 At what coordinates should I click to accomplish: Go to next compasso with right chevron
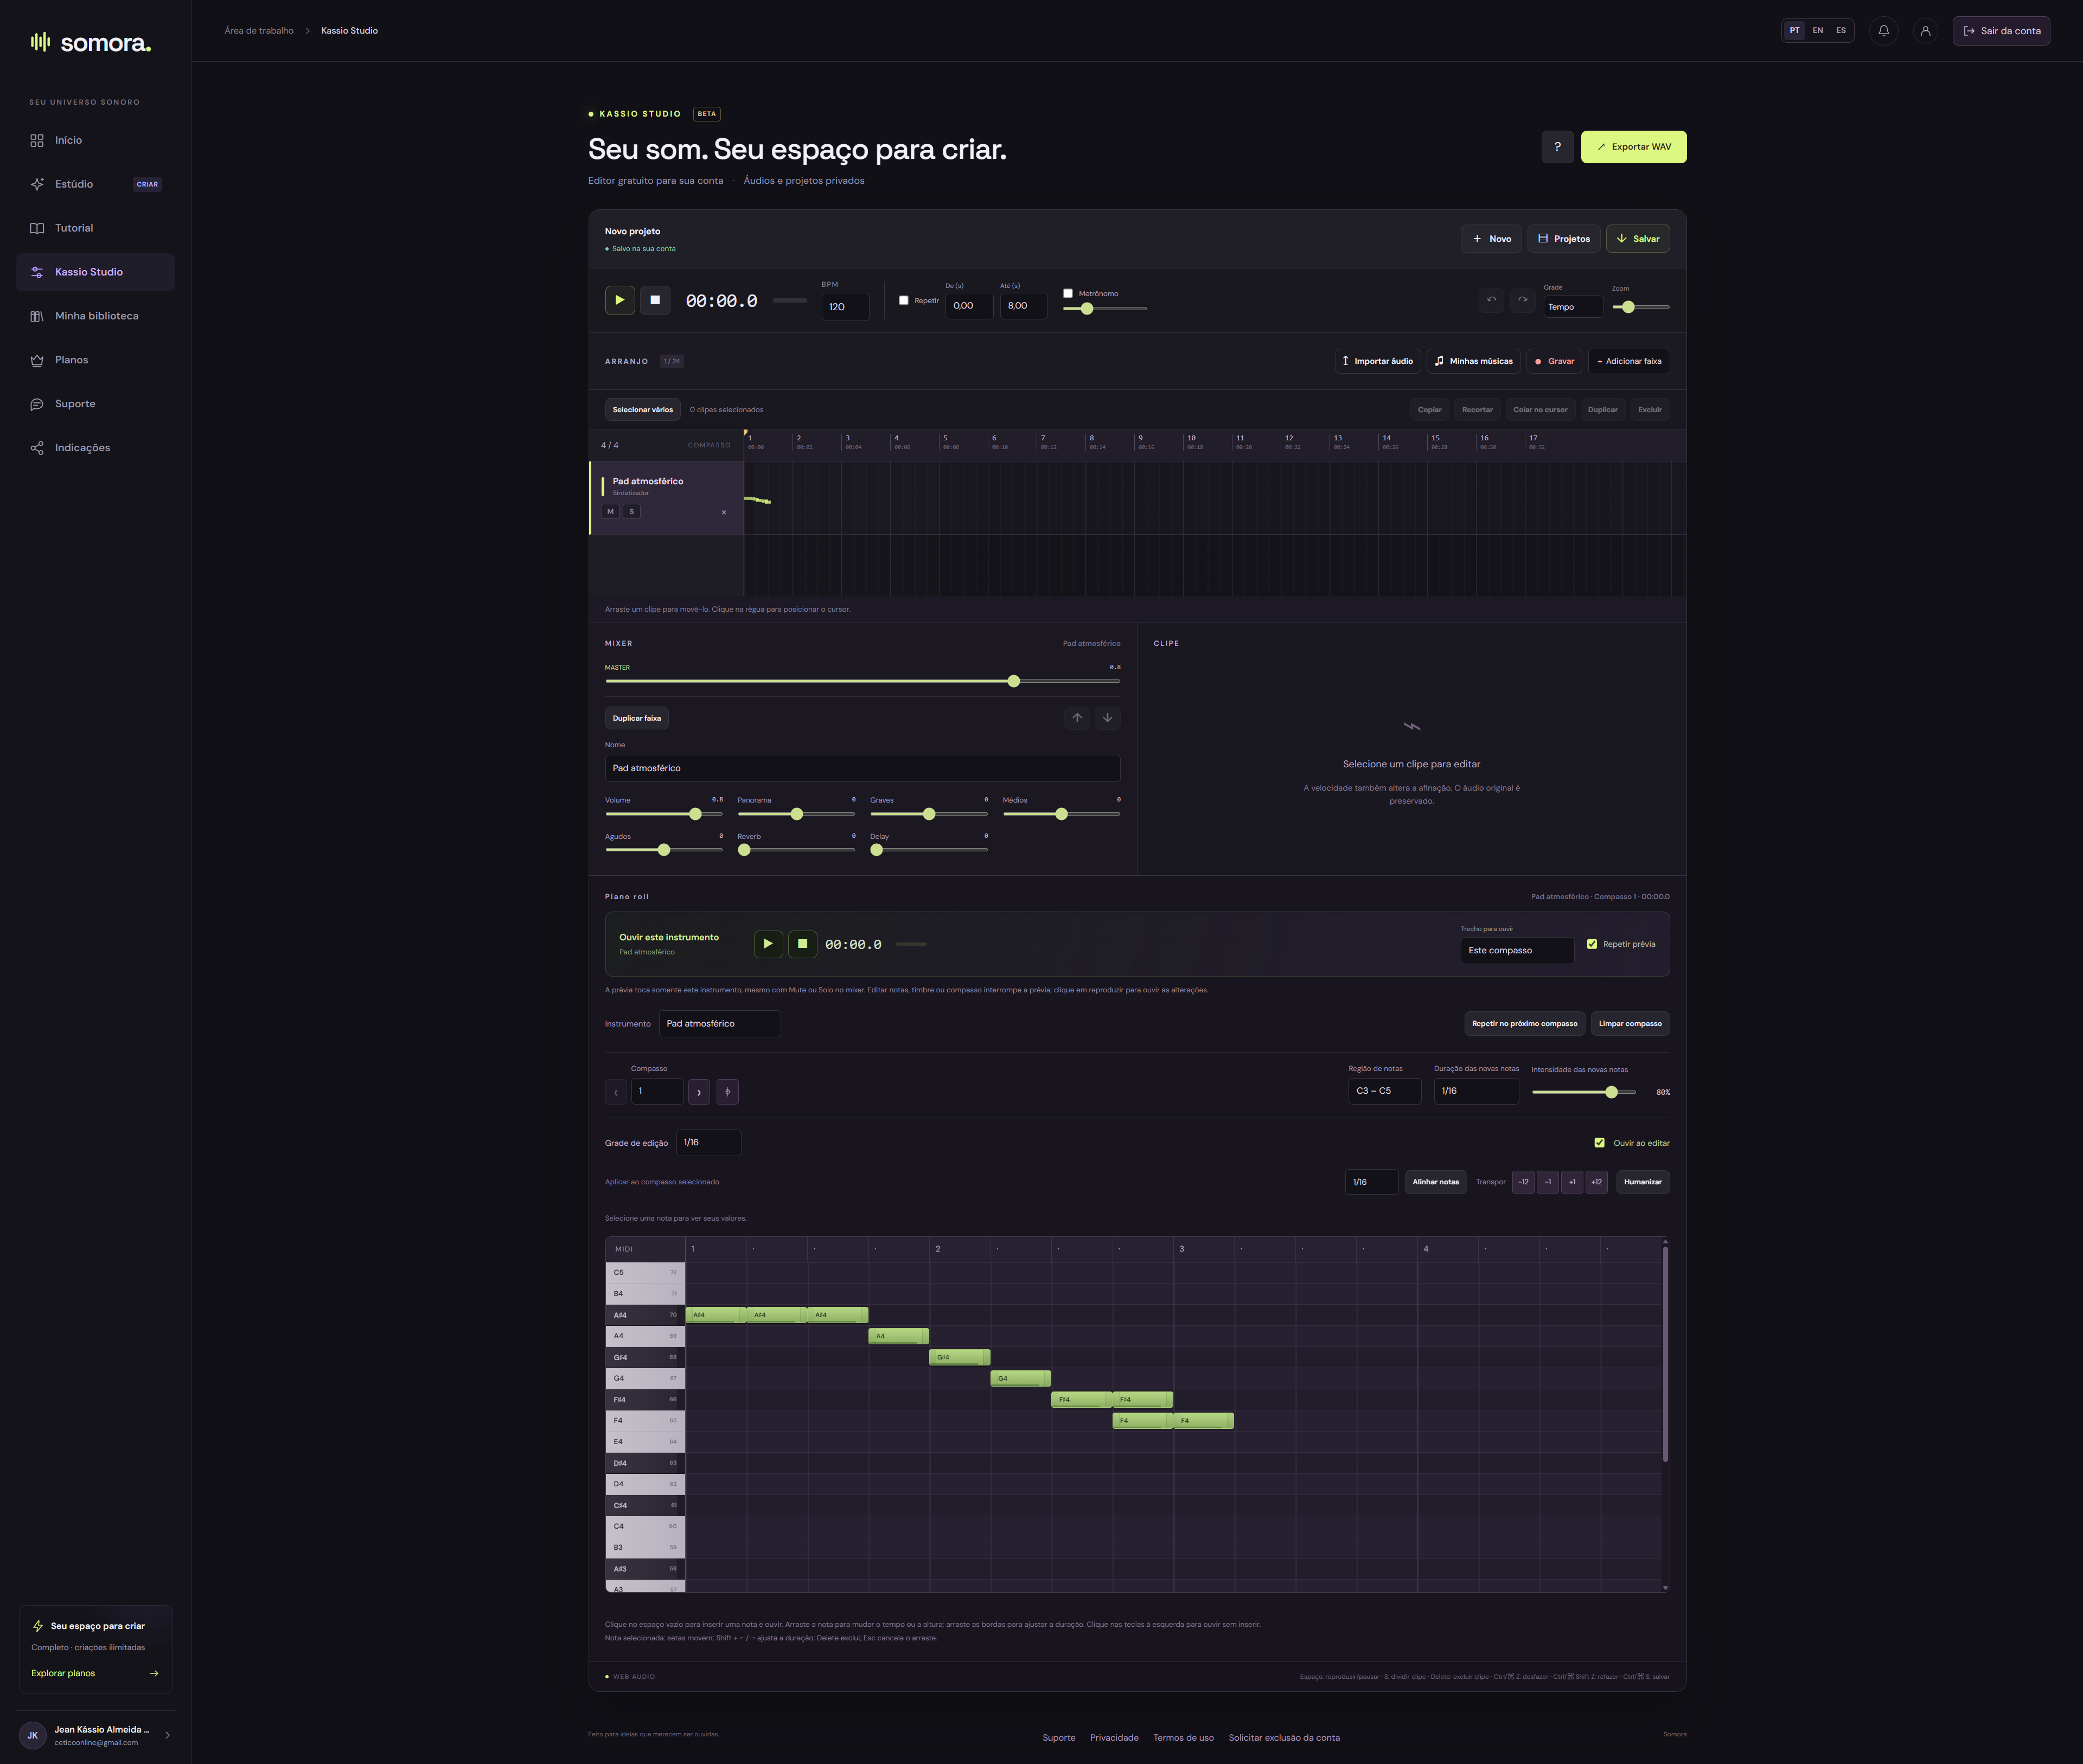click(x=699, y=1092)
